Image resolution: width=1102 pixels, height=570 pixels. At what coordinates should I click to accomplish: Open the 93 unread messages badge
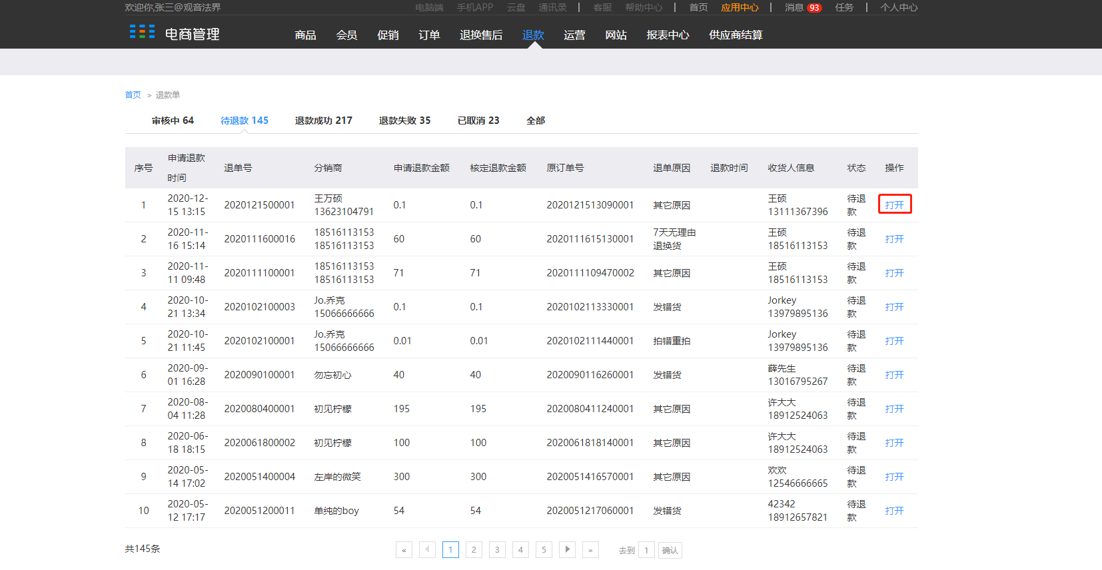pyautogui.click(x=814, y=8)
